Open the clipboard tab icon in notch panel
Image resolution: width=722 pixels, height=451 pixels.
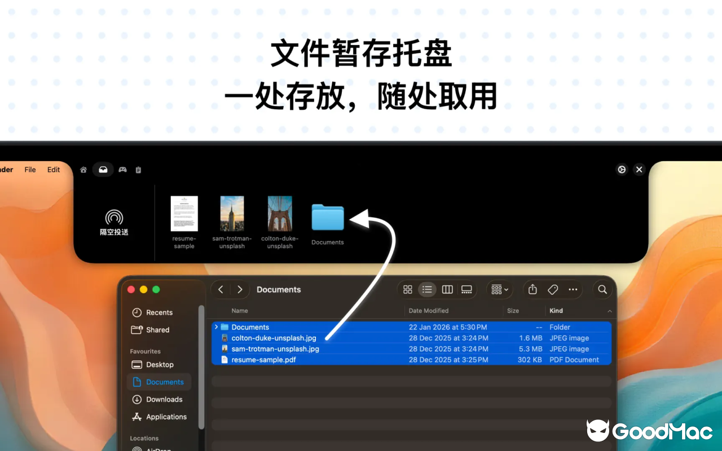(138, 170)
